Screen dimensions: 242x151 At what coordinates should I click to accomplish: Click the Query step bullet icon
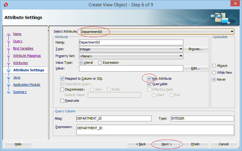[x=9, y=41]
